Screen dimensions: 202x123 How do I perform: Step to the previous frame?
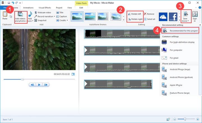(x=32, y=85)
